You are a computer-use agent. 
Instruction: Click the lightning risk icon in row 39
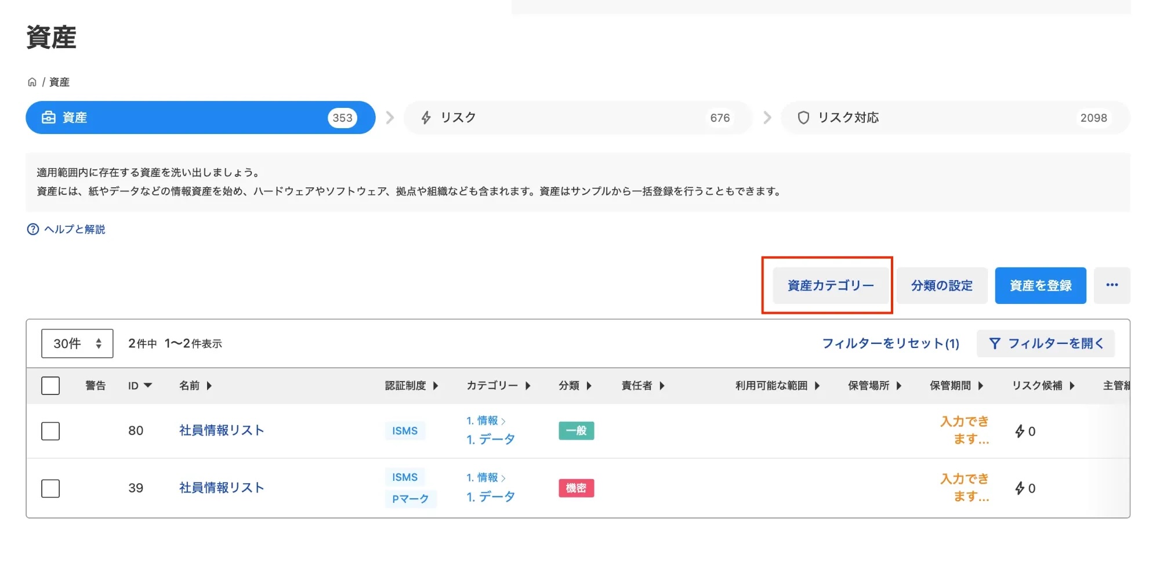coord(1020,488)
